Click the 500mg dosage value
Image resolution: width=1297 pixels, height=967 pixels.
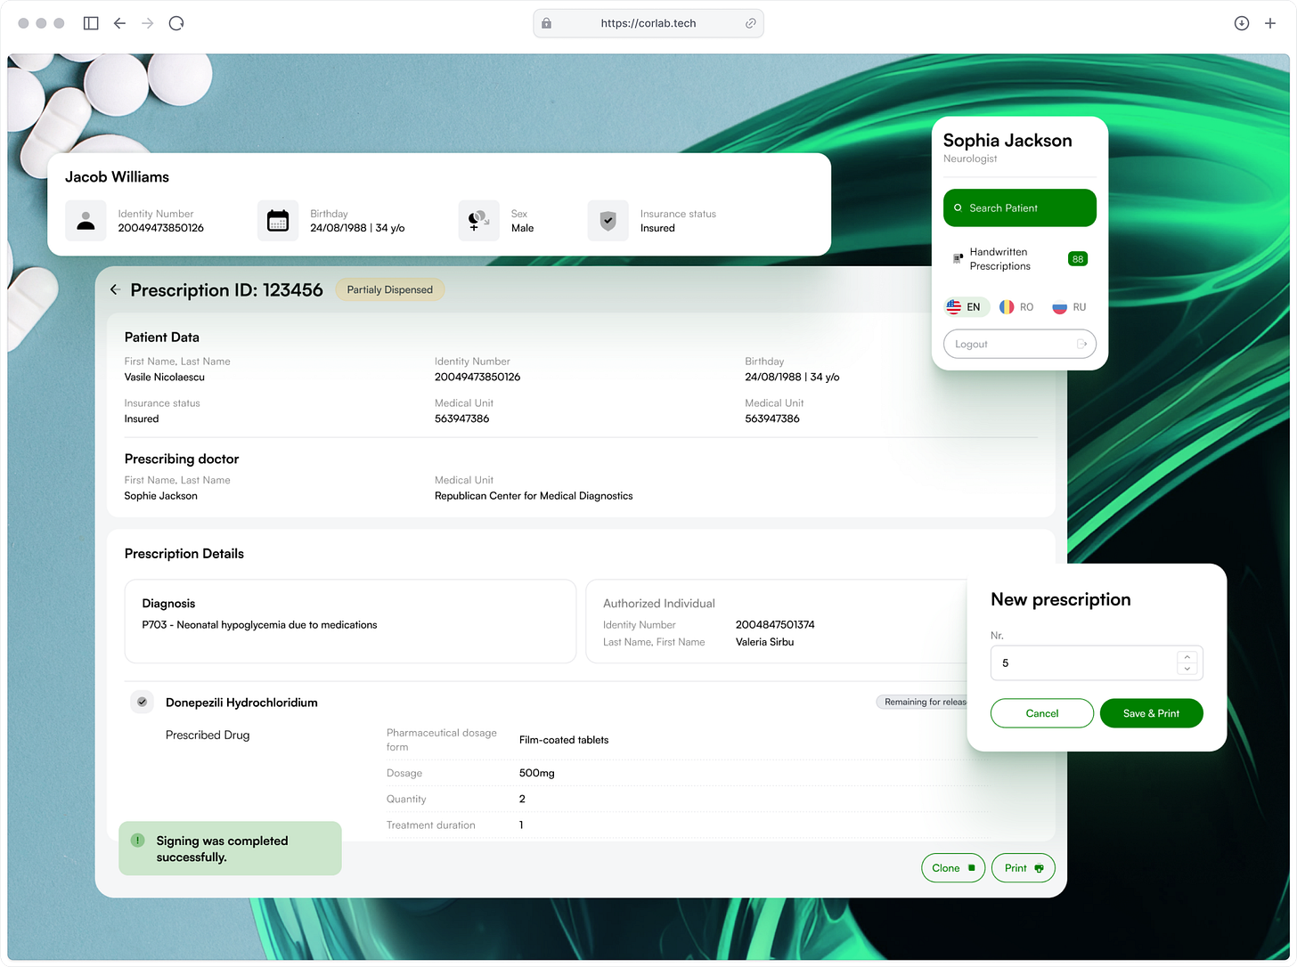pos(536,773)
